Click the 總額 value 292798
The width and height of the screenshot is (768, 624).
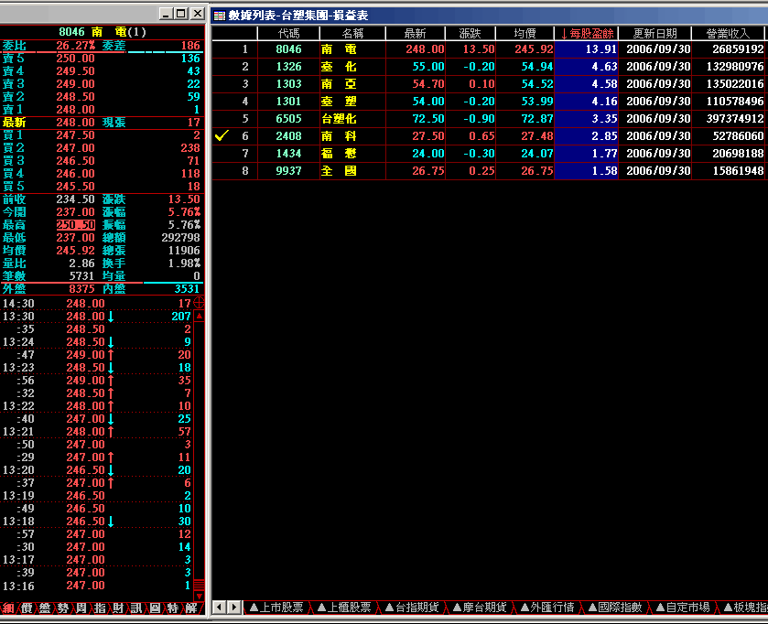pos(180,237)
